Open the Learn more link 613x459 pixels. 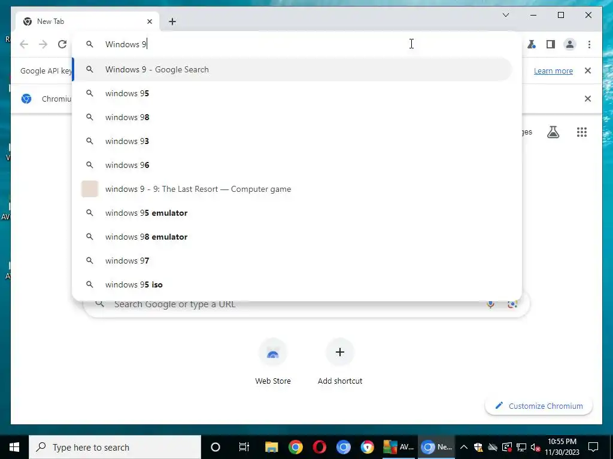(x=553, y=71)
